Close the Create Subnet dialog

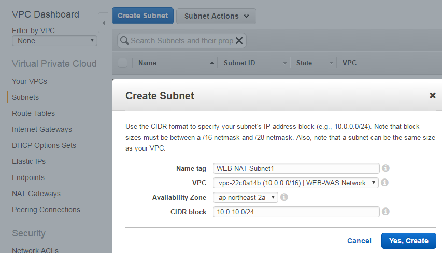click(x=433, y=95)
